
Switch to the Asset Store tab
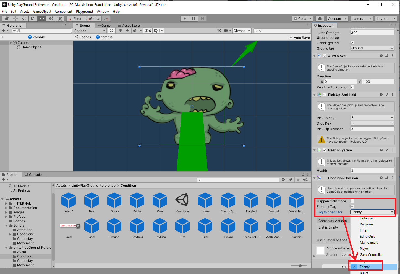pyautogui.click(x=129, y=25)
